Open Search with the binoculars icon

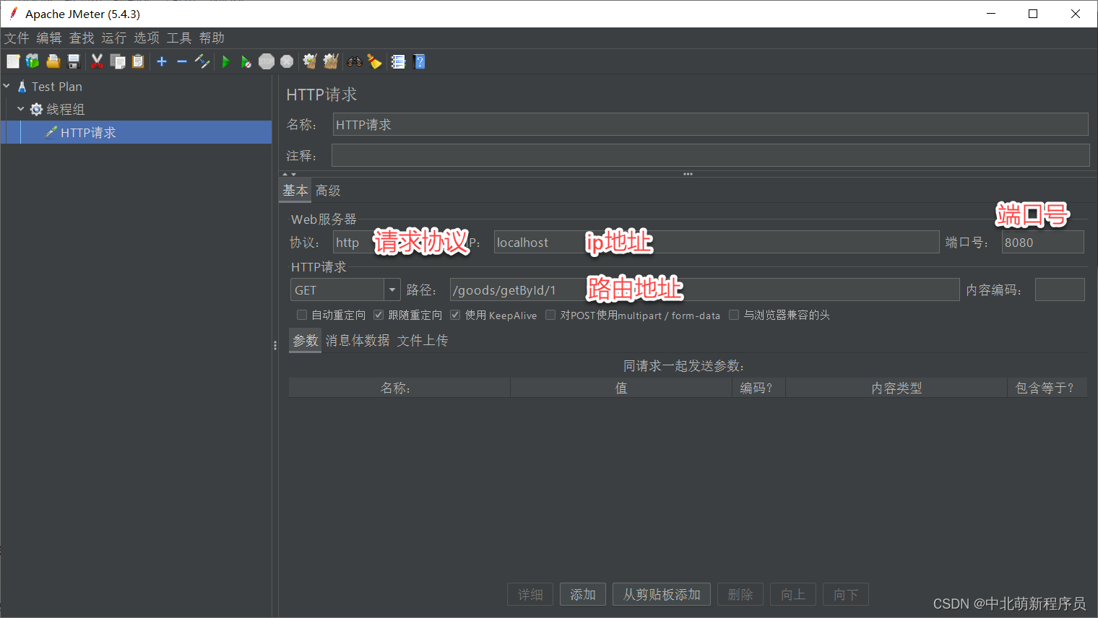point(354,62)
